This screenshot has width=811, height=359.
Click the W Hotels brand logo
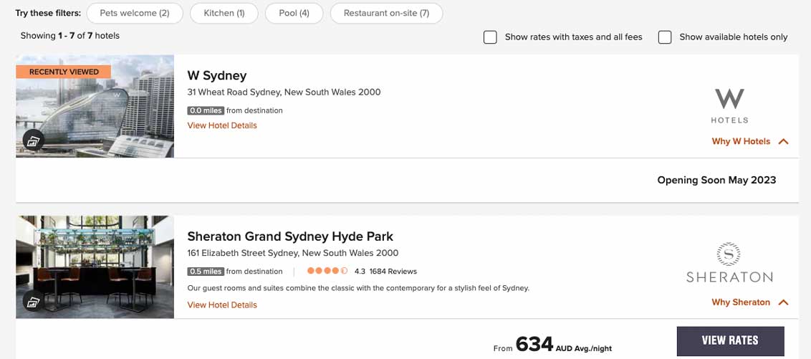(x=729, y=105)
